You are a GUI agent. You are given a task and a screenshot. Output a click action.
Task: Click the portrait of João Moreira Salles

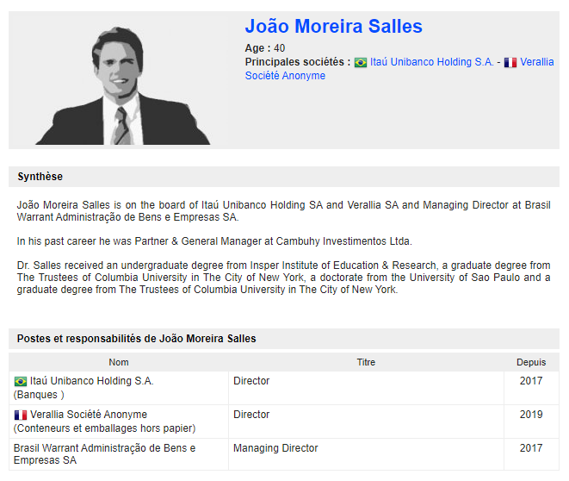tap(122, 84)
